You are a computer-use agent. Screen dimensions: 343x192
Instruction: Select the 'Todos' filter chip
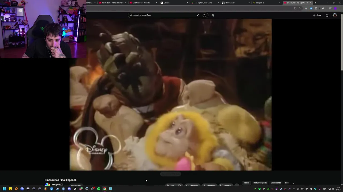pos(247,183)
